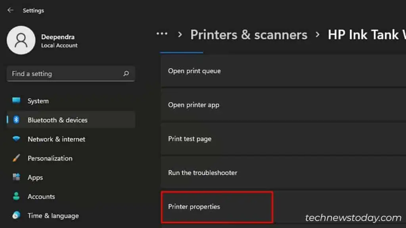Click the search magnifier in Find a setting

(126, 74)
